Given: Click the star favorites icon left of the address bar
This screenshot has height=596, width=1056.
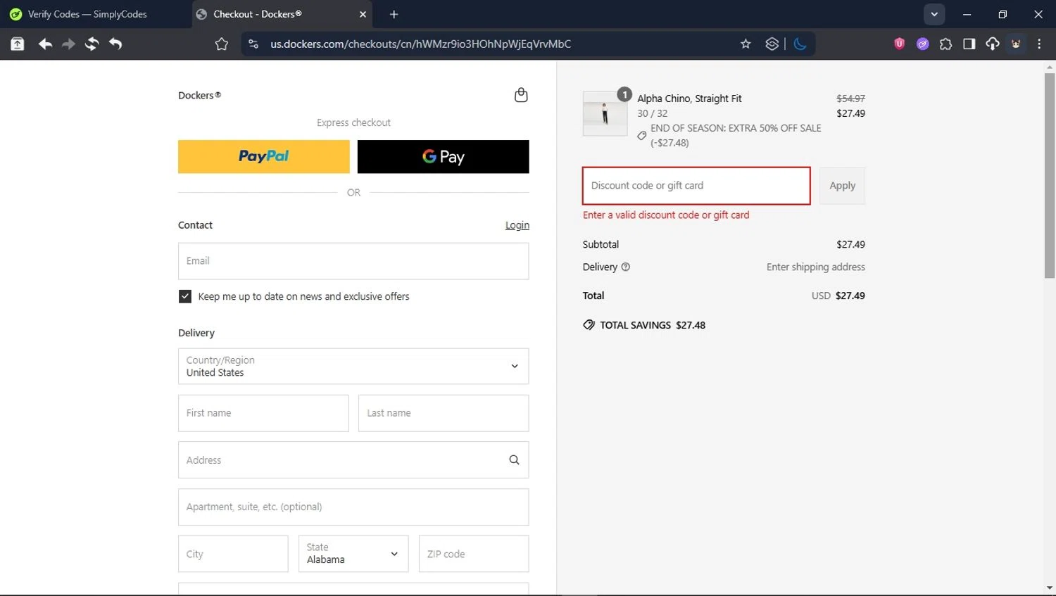Looking at the screenshot, I should pos(222,44).
